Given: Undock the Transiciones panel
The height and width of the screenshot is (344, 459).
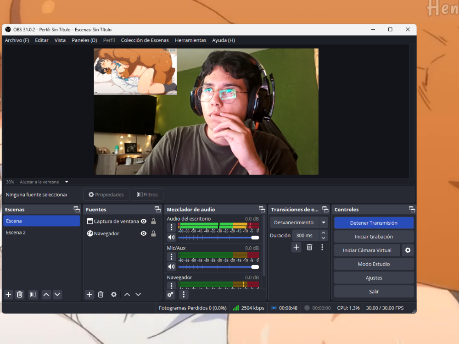Looking at the screenshot, I should click(x=325, y=209).
